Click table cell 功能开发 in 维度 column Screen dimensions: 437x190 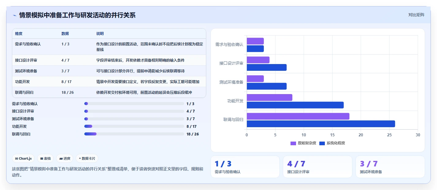pos(22,82)
